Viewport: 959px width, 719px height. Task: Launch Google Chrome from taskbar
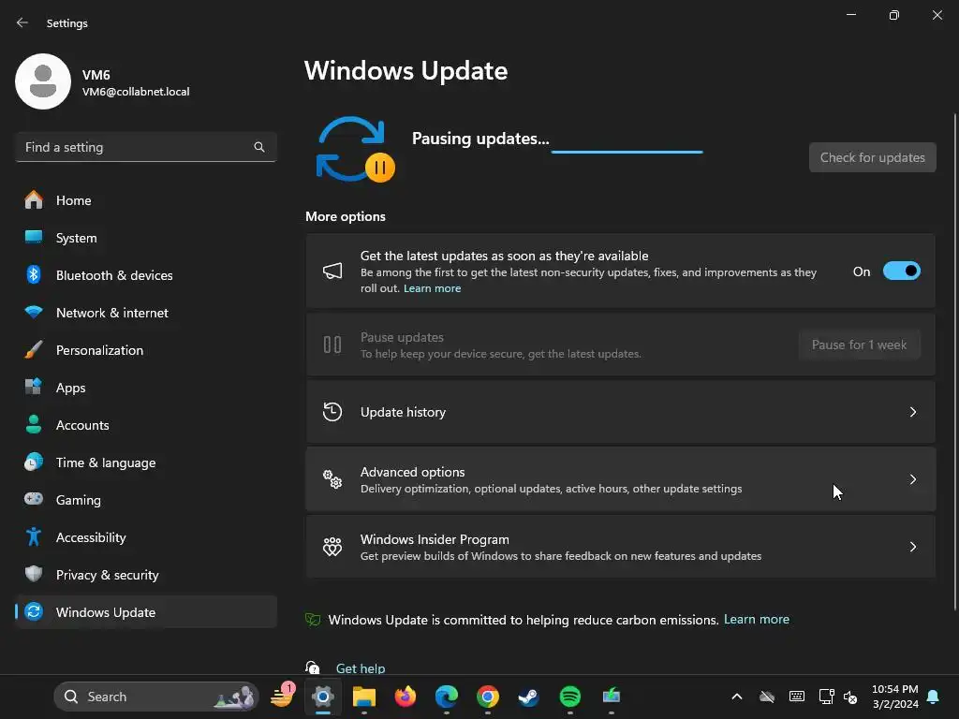click(487, 697)
